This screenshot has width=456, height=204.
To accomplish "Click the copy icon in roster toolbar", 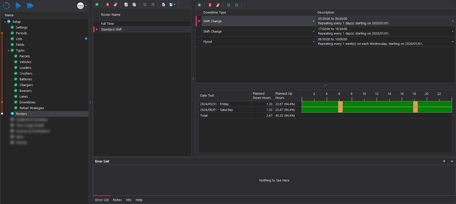I will (x=126, y=5).
